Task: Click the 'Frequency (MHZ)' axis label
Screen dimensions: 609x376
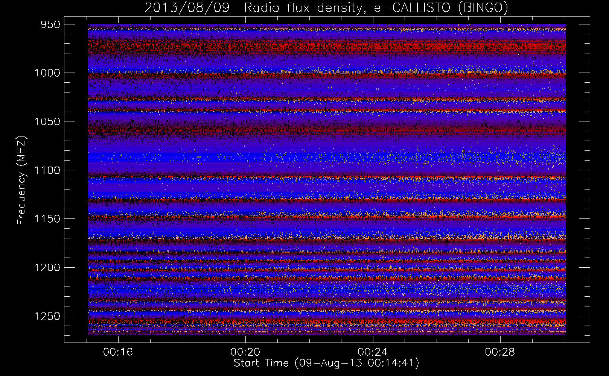Action: pos(21,180)
